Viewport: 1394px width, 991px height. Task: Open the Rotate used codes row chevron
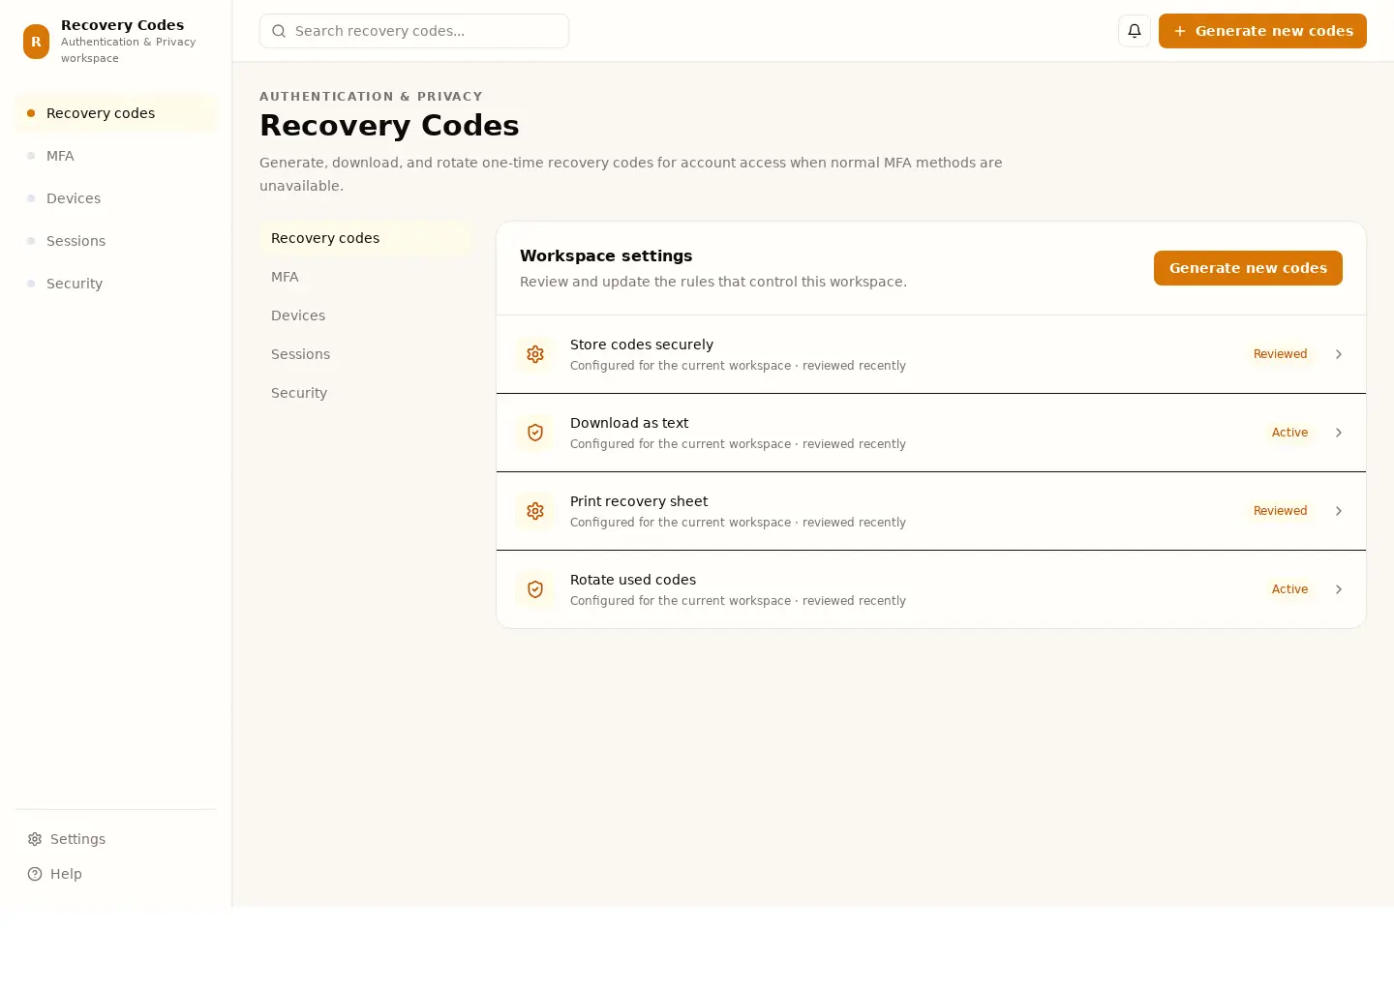[x=1339, y=589]
